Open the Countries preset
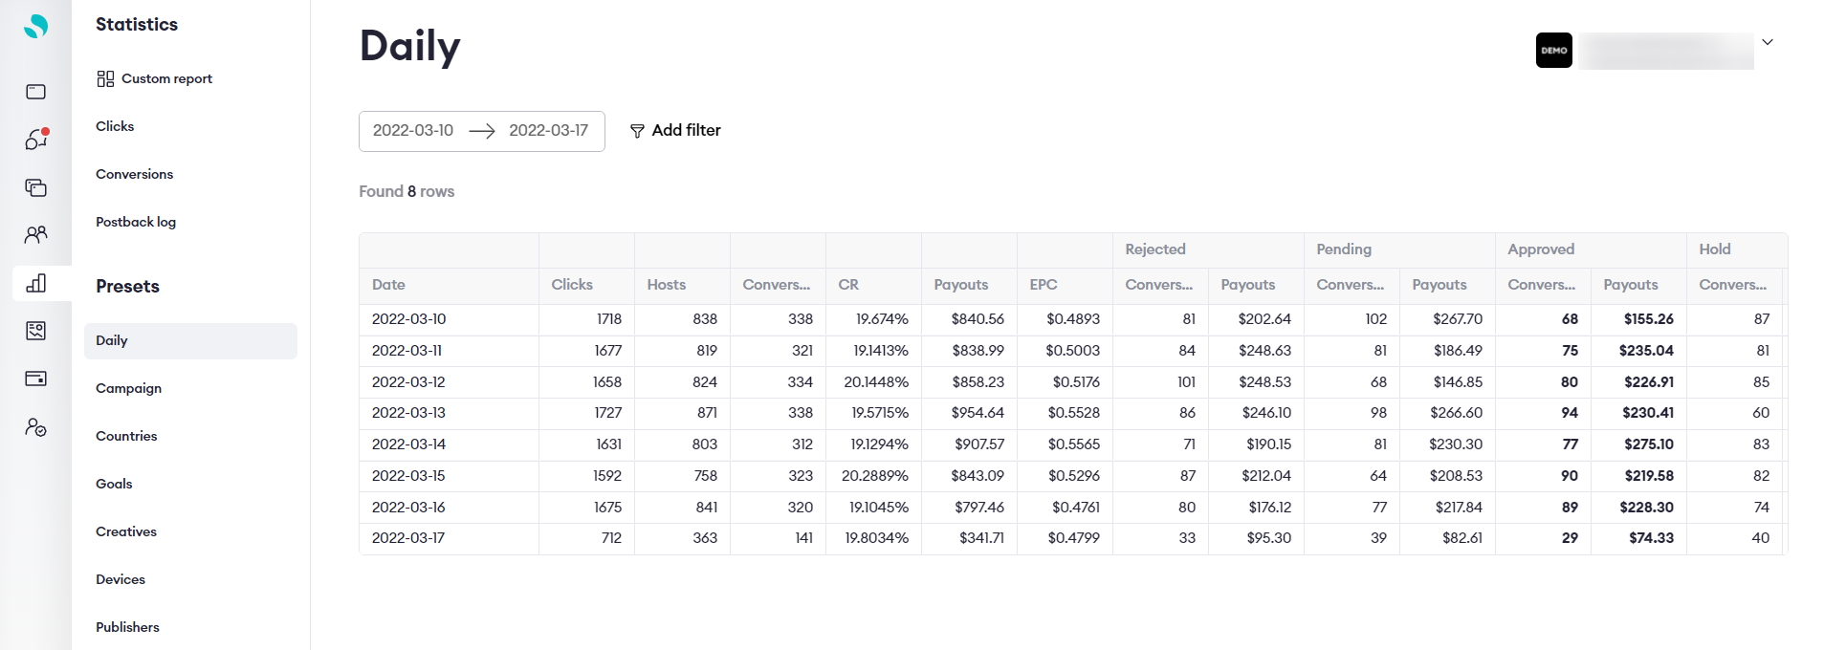 point(126,436)
